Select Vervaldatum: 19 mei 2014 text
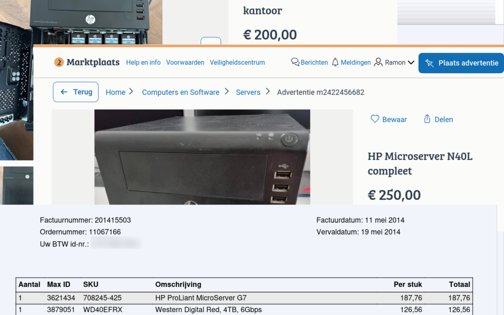Image resolution: width=504 pixels, height=315 pixels. coord(358,232)
